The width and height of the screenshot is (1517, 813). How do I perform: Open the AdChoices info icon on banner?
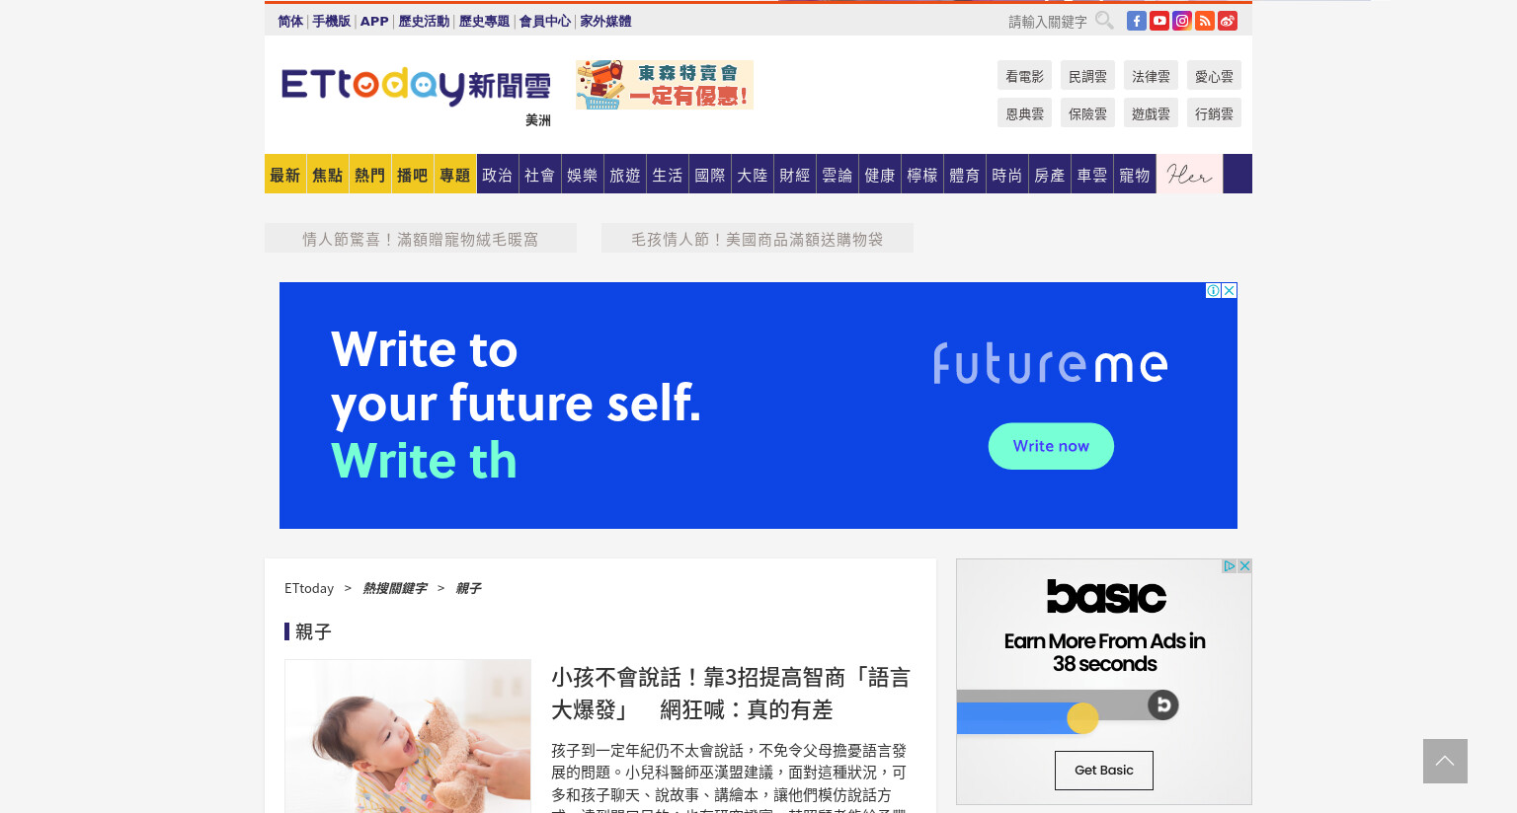tap(1214, 290)
